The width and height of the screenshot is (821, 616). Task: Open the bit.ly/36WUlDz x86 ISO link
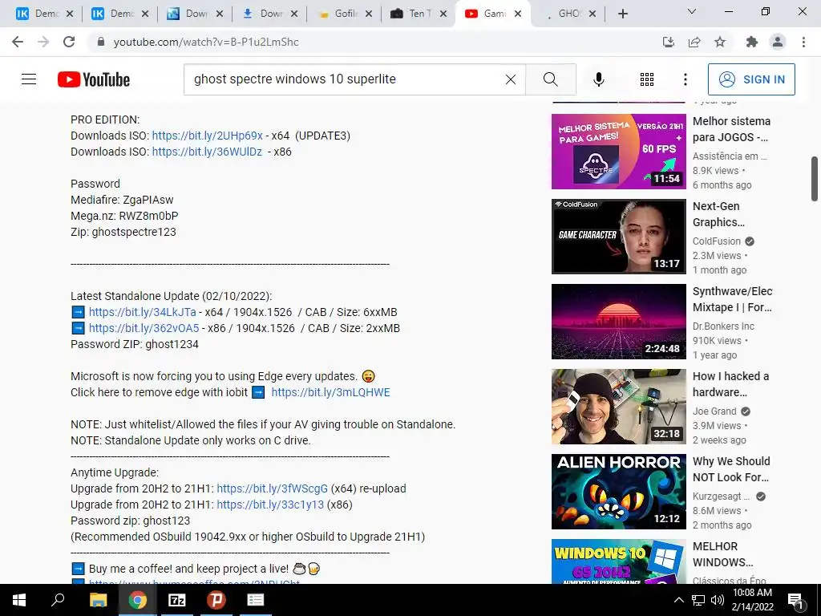(207, 152)
